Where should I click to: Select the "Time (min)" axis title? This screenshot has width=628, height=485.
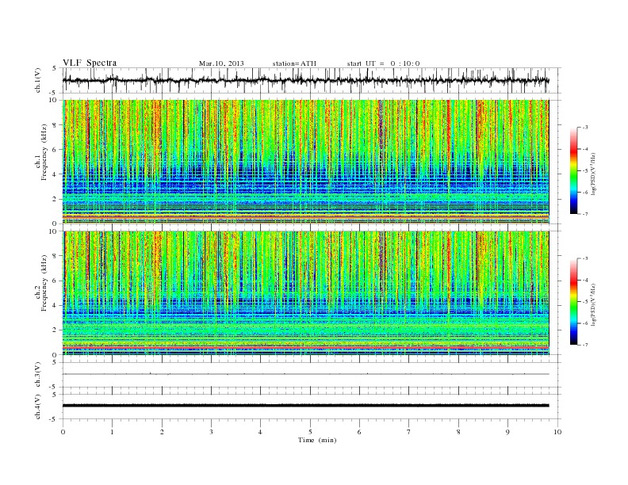click(317, 440)
